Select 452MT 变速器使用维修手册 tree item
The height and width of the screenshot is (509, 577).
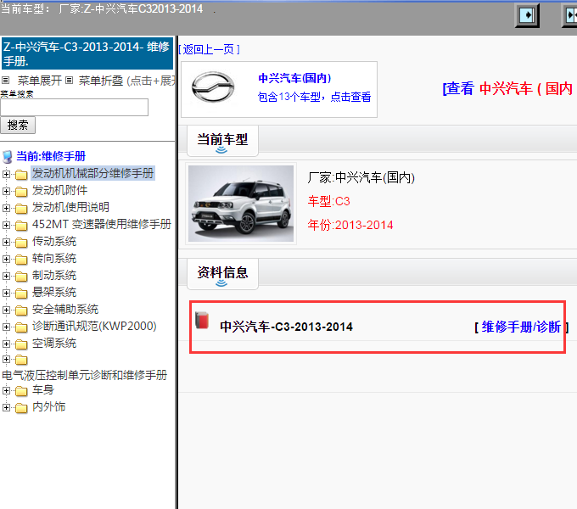[102, 224]
